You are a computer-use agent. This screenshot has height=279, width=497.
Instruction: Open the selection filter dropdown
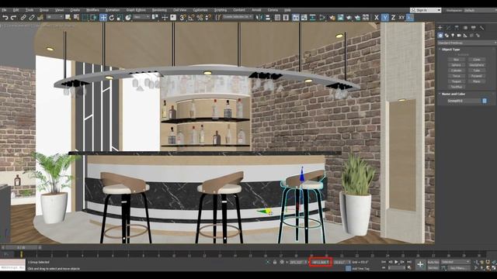coord(54,17)
